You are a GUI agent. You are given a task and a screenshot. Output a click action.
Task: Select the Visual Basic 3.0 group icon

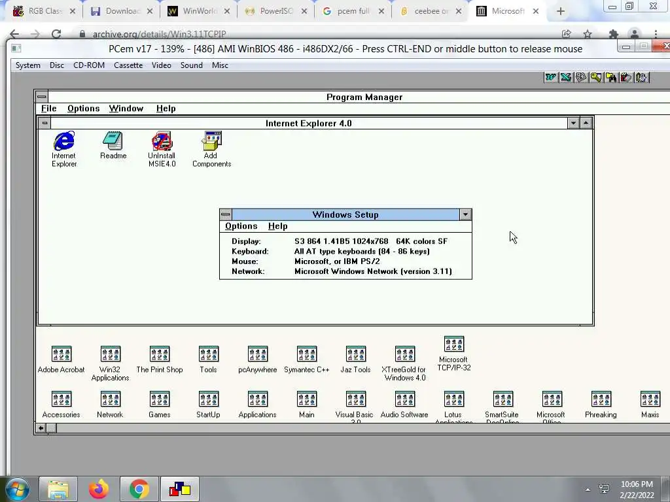356,399
